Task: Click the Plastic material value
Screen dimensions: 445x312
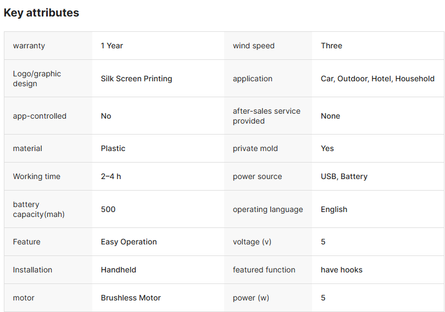Action: tap(113, 148)
